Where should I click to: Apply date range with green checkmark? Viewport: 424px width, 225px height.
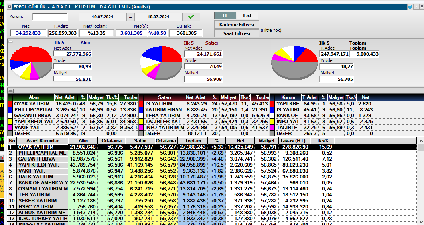coord(191,17)
